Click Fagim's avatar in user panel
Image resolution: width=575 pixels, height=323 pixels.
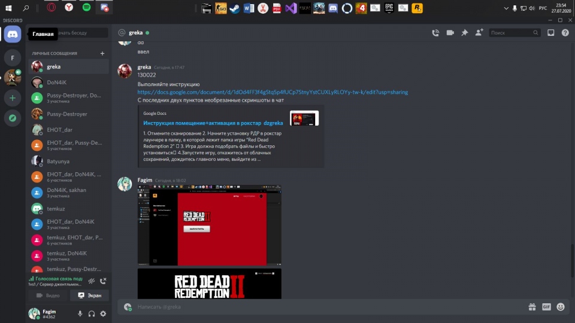coord(35,313)
